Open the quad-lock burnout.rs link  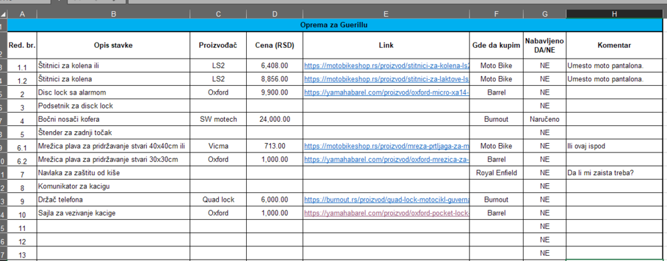pos(386,200)
